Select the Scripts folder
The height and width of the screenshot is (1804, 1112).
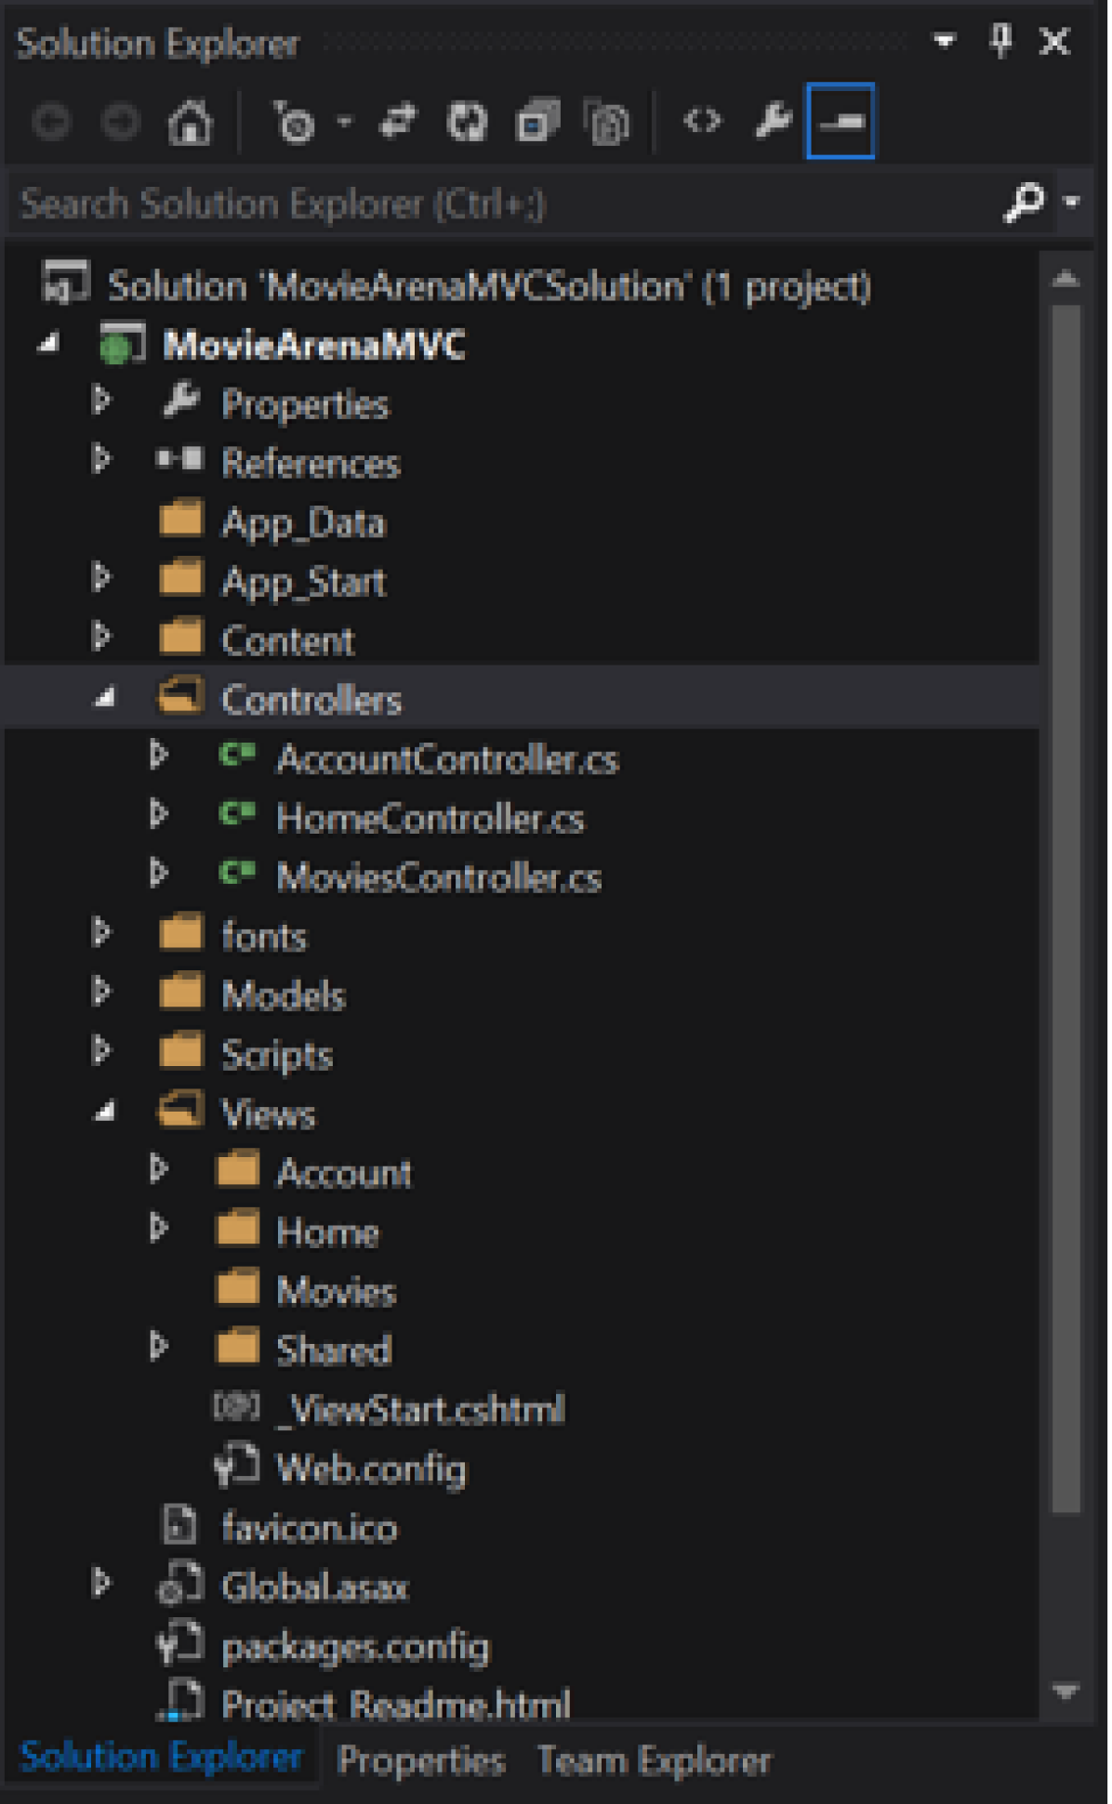277,1055
